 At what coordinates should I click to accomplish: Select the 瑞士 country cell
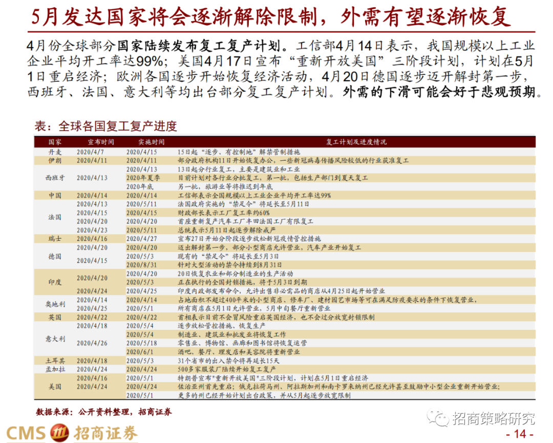(x=55, y=239)
